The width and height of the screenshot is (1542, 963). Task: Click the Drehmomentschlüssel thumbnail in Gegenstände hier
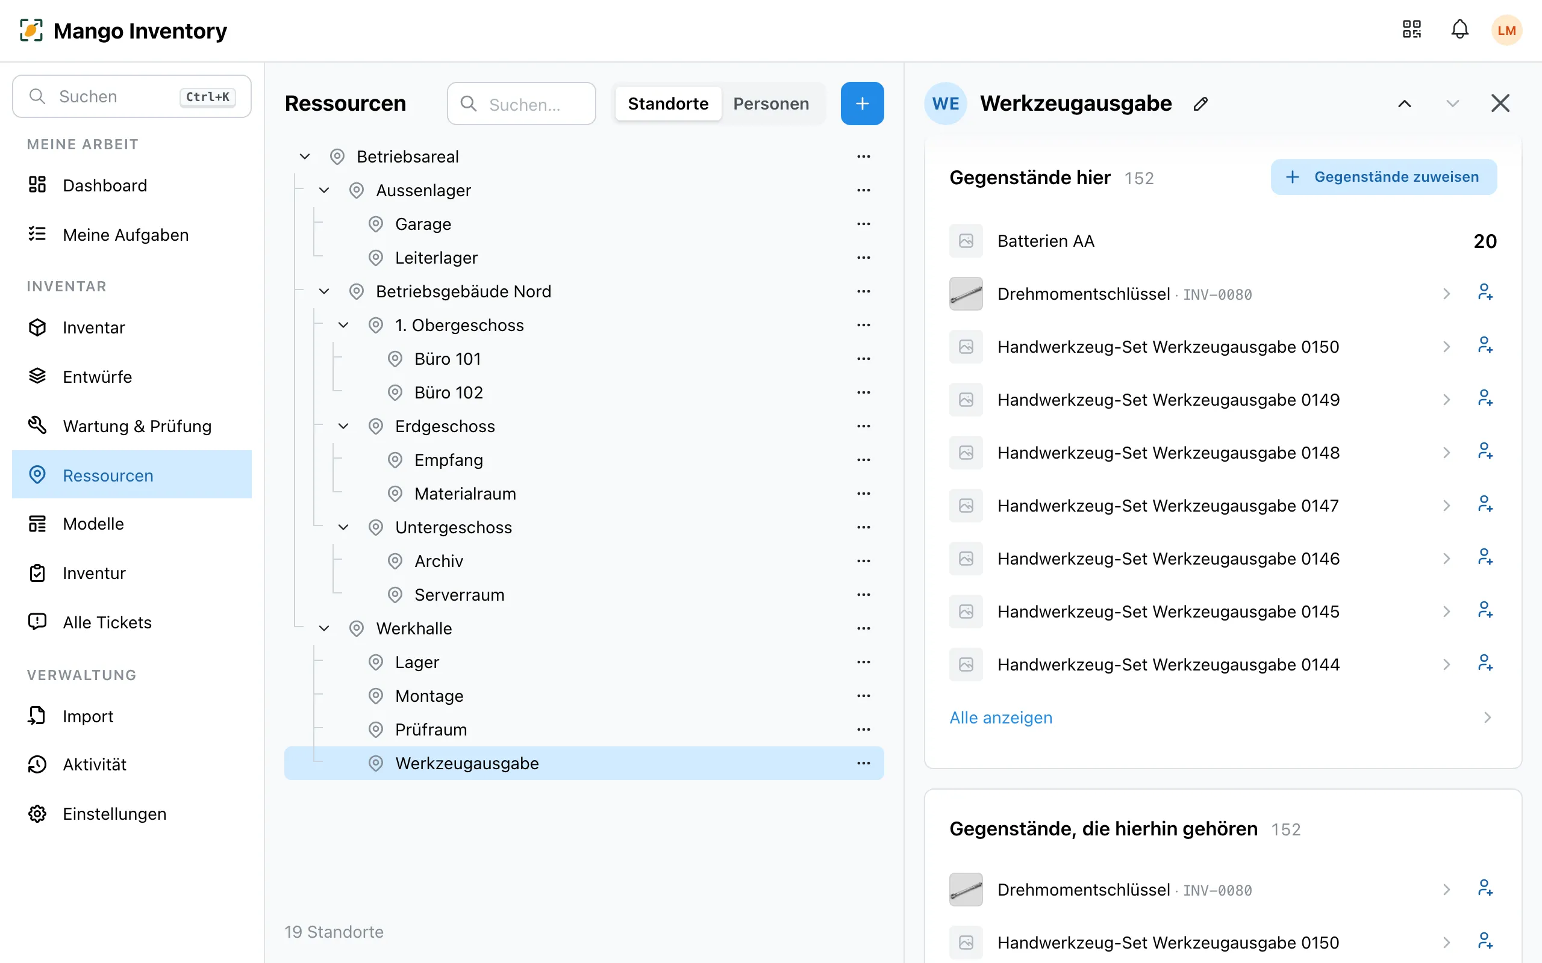[966, 294]
